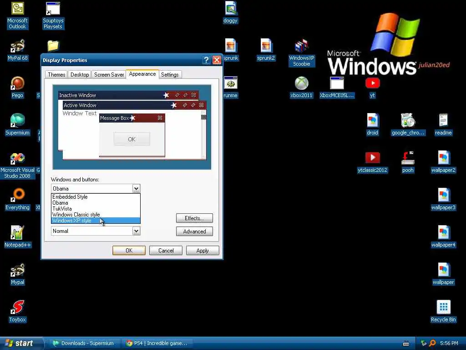Click the Effects... button
The image size is (466, 350).
[x=194, y=218]
